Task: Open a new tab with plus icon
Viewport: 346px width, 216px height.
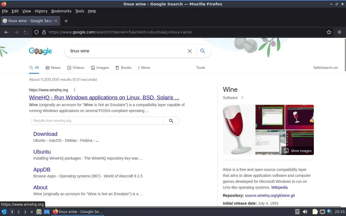Action: point(66,21)
